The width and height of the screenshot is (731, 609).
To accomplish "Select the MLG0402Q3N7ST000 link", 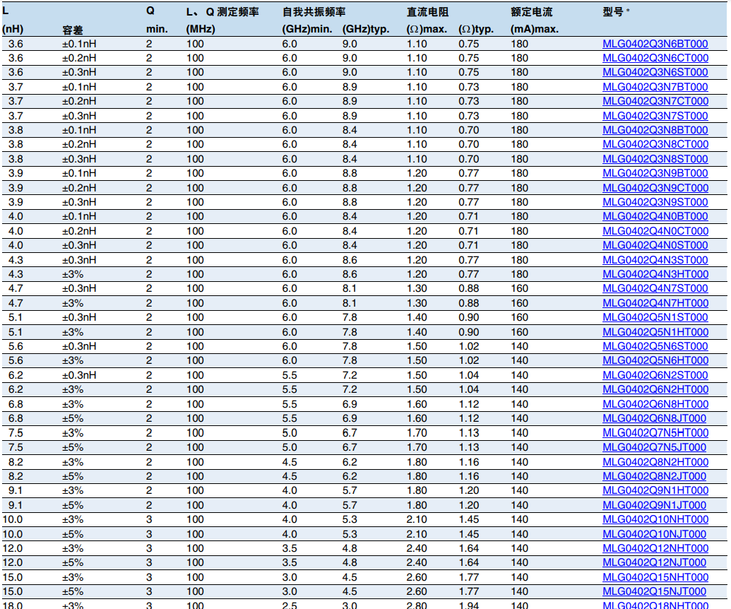I will pyautogui.click(x=655, y=116).
